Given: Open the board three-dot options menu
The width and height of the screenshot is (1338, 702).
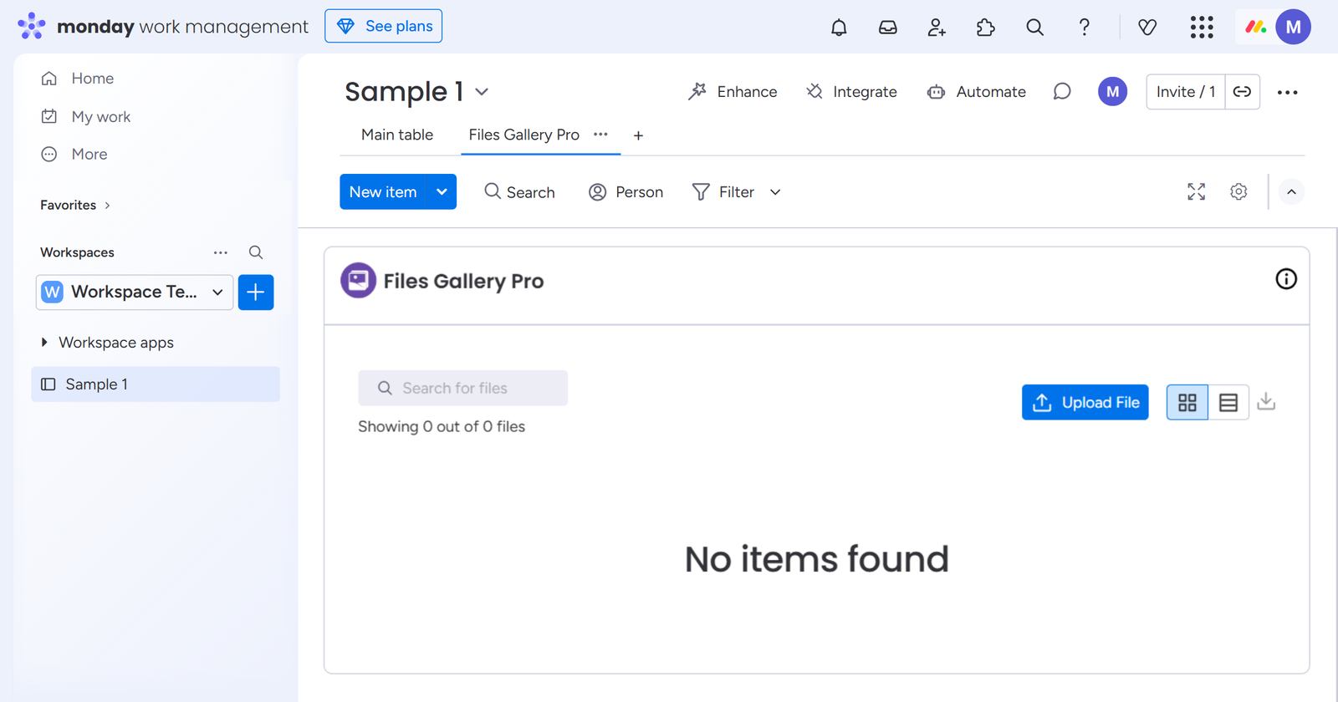Looking at the screenshot, I should (x=1288, y=92).
